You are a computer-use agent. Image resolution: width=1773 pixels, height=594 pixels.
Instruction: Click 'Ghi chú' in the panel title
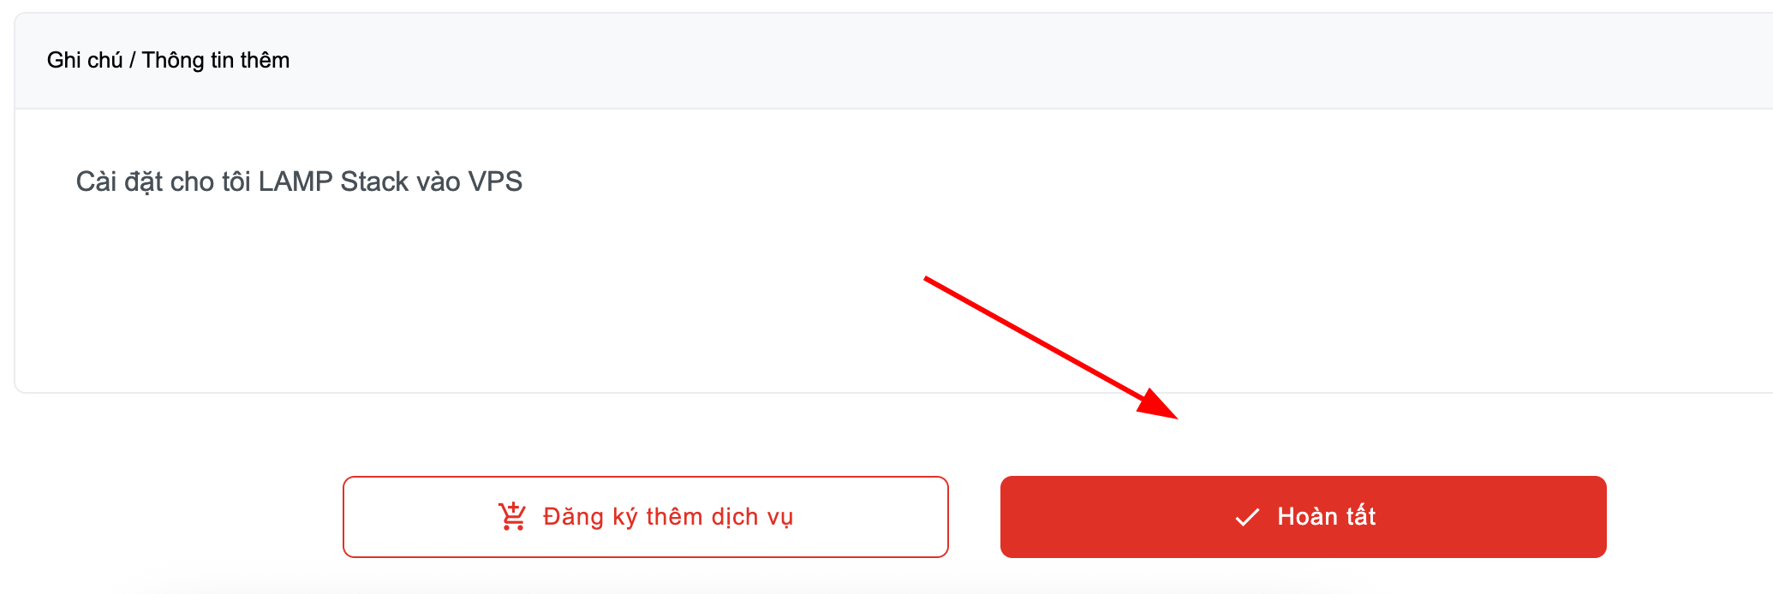(x=85, y=60)
